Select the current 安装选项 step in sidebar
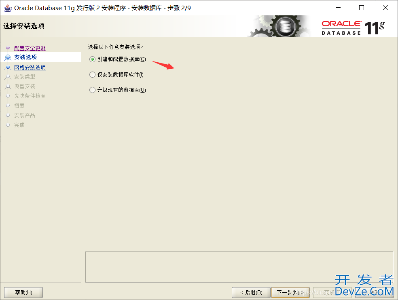 click(x=25, y=57)
